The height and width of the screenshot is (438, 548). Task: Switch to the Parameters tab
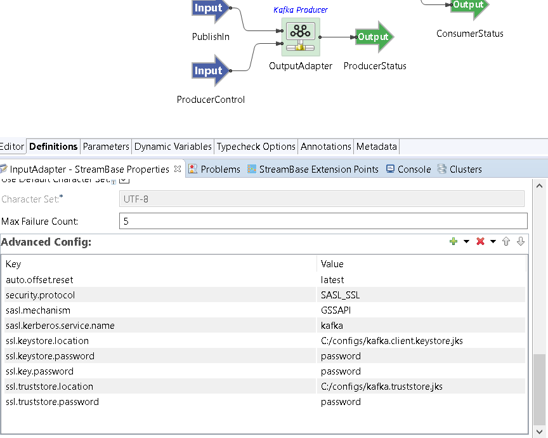pyautogui.click(x=106, y=147)
